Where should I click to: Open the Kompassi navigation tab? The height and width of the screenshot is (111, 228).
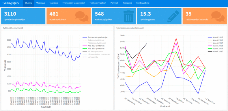(127, 3)
